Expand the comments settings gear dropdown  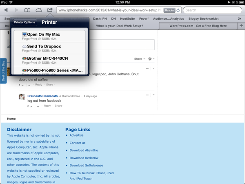151,59
